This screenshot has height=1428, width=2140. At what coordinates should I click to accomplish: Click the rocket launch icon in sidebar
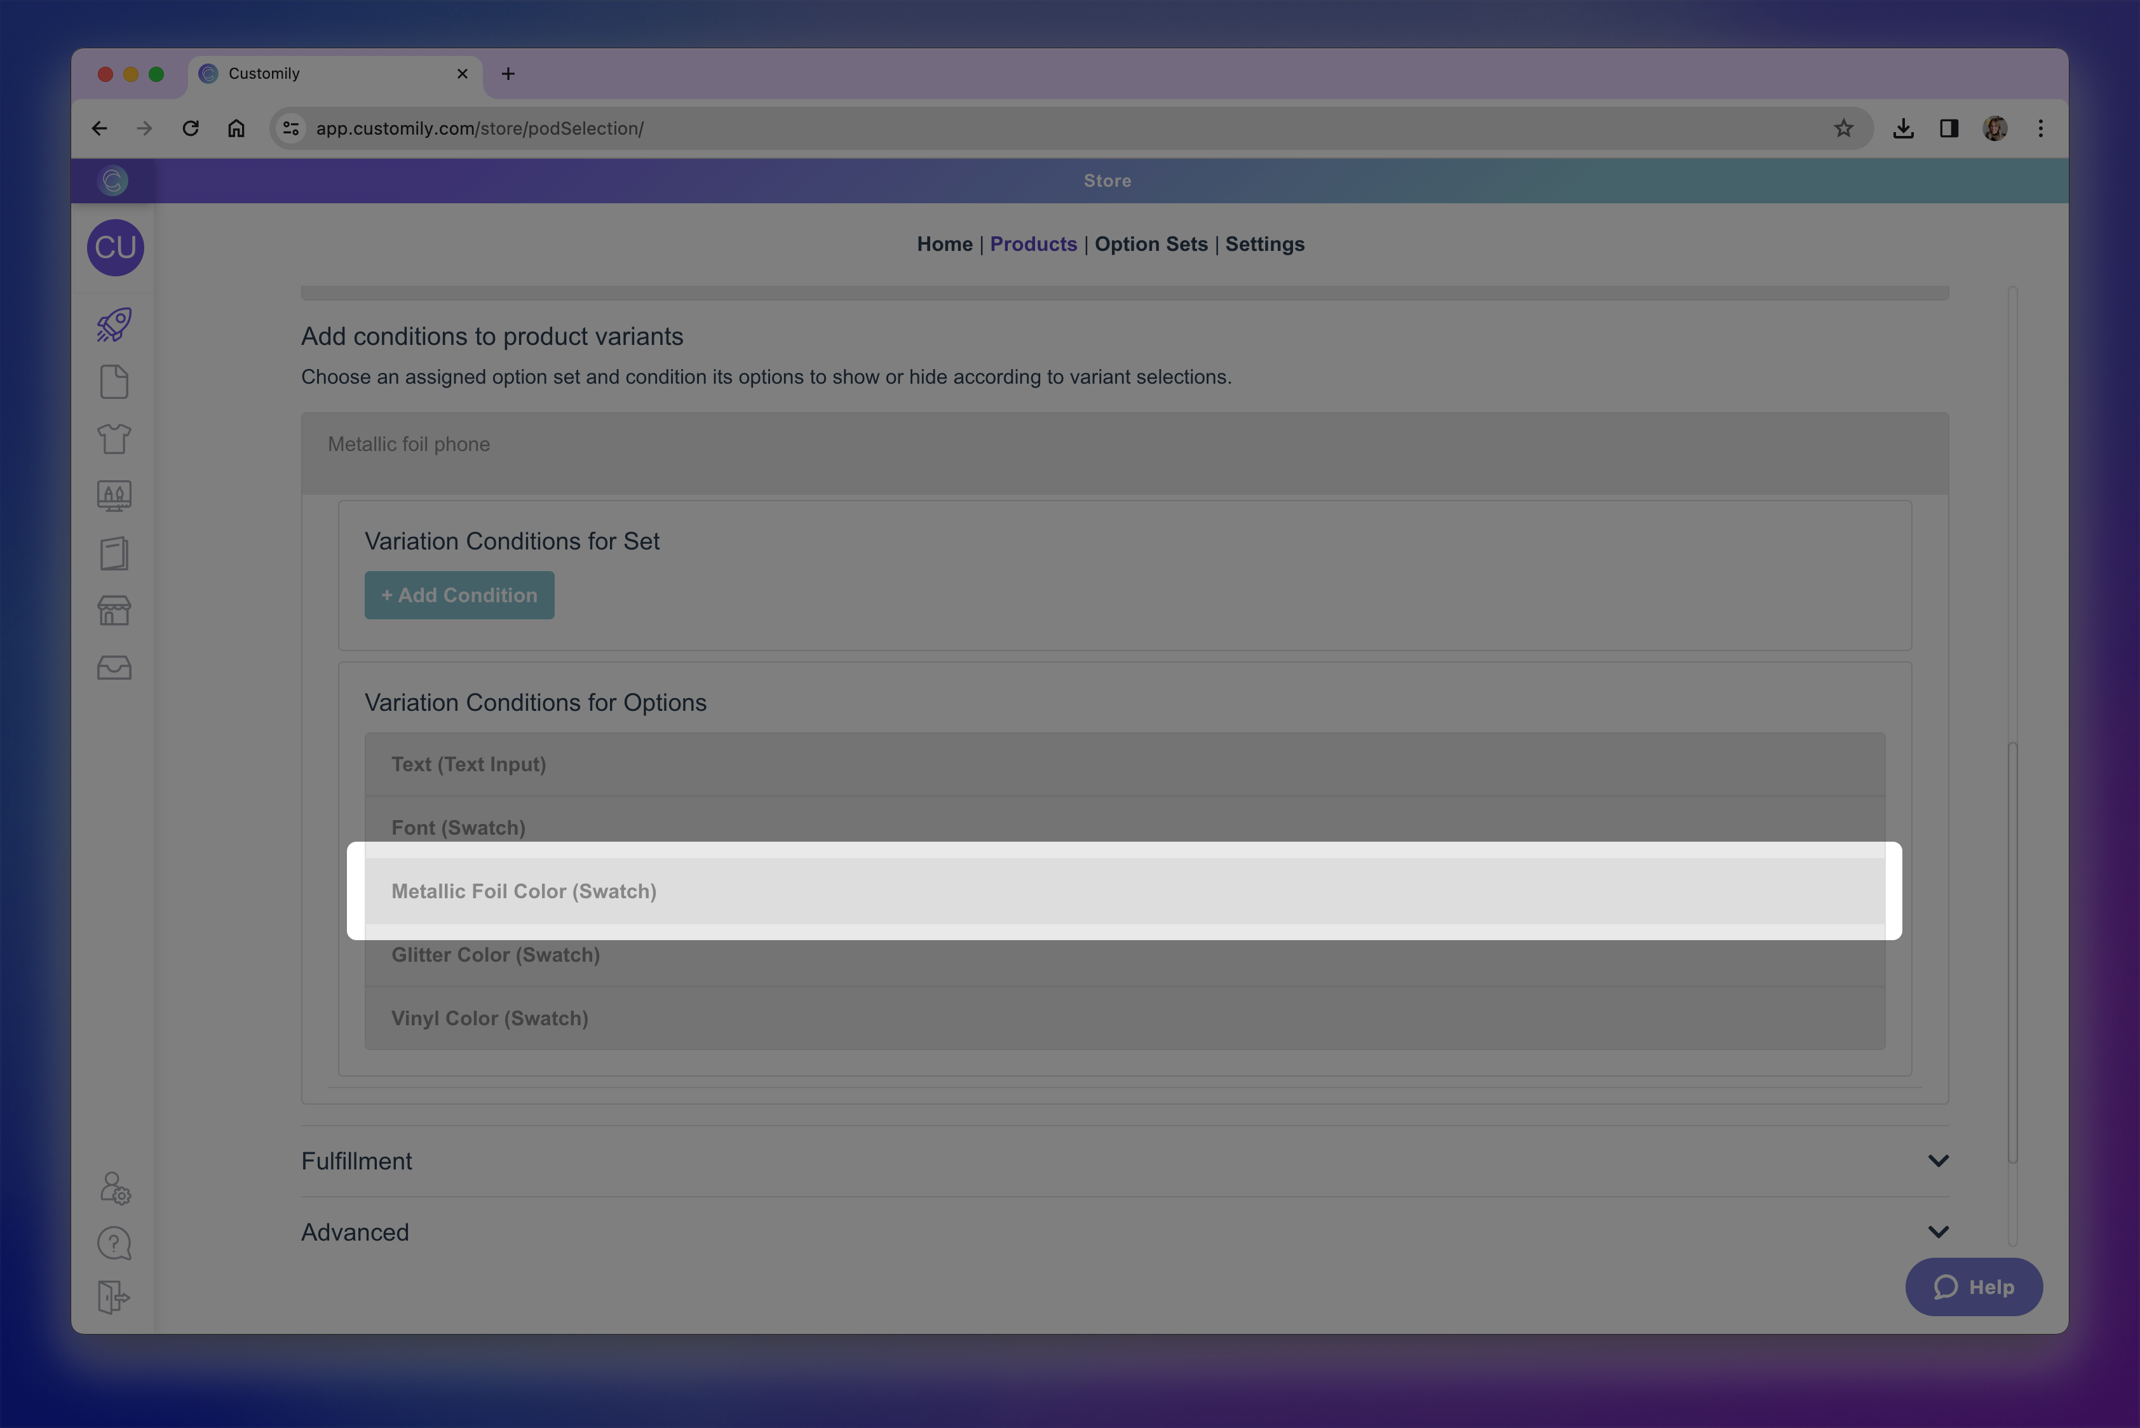click(114, 325)
